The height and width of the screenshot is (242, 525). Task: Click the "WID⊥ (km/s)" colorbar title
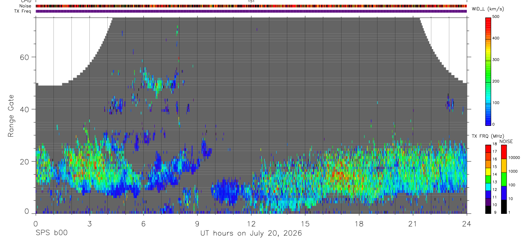(487, 9)
